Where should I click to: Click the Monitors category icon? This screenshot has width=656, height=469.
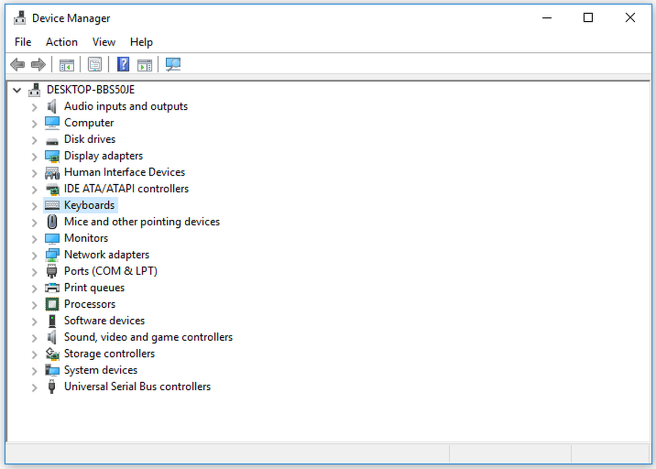click(52, 238)
